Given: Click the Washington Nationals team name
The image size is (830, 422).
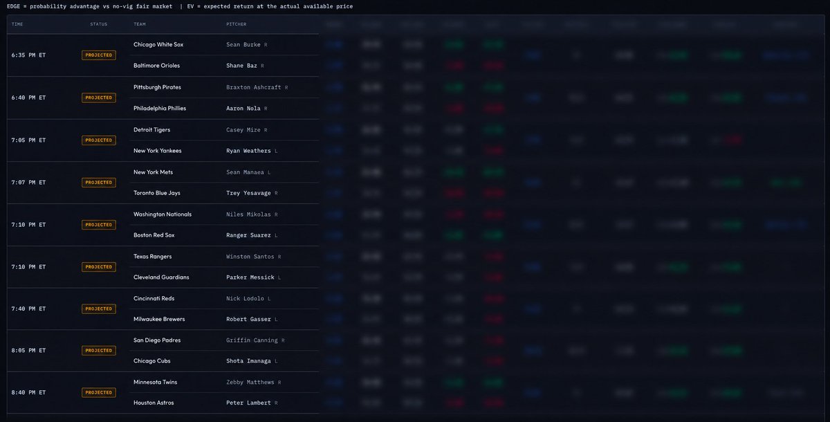Looking at the screenshot, I should (x=163, y=214).
